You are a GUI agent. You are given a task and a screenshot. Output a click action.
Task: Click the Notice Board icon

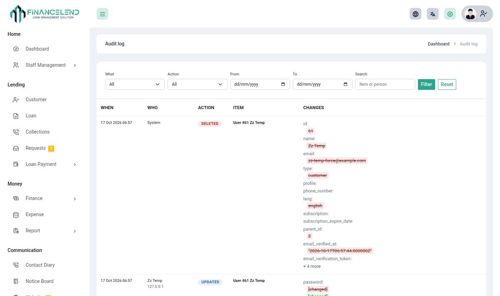16,281
